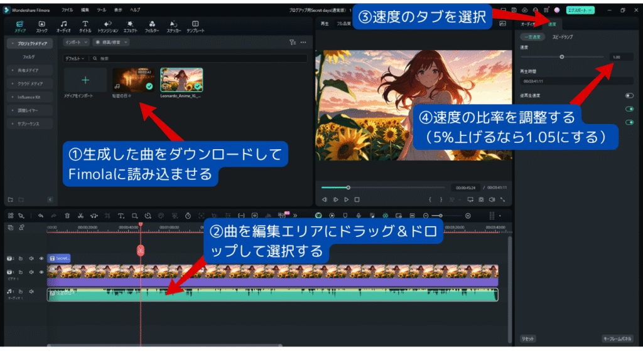
Task: Mute audio track 1 speaker icon
Action: point(31,291)
